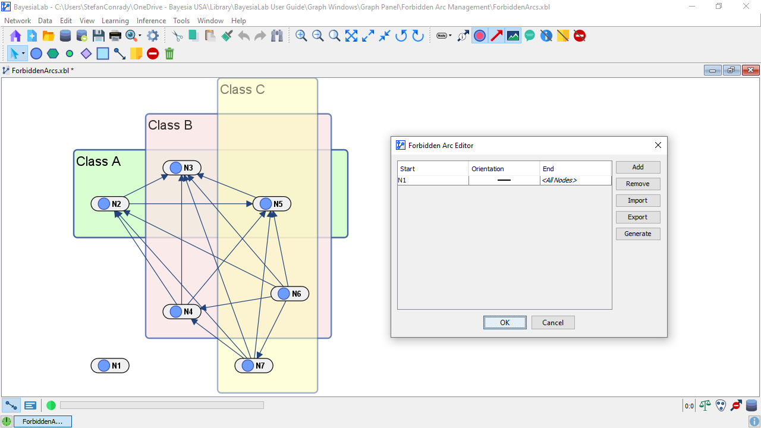Viewport: 761px width, 428px height.
Task: Click the Save floppy disk icon
Action: click(x=99, y=36)
